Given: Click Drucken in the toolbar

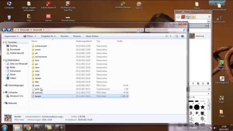Looking at the screenshot, I should pos(64,36).
